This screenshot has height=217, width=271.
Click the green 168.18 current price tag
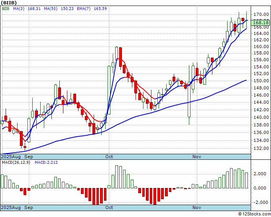(x=261, y=23)
